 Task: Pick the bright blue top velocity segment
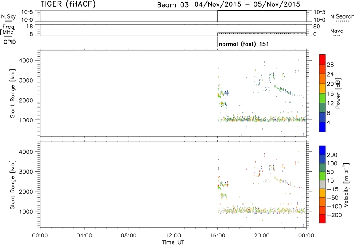pyautogui.click(x=323, y=150)
